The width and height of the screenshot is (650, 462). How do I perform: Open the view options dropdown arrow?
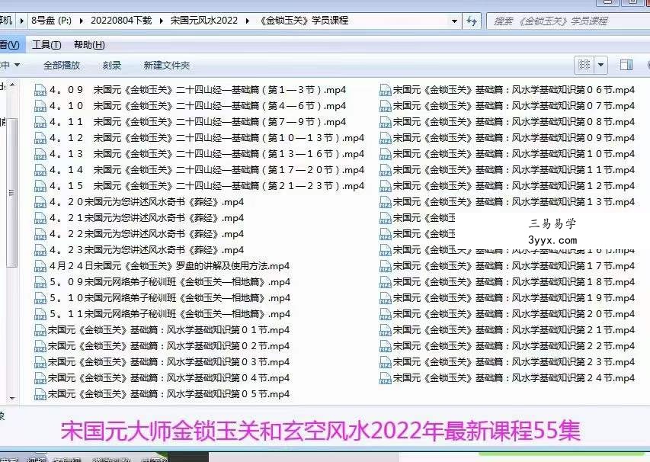click(x=600, y=65)
